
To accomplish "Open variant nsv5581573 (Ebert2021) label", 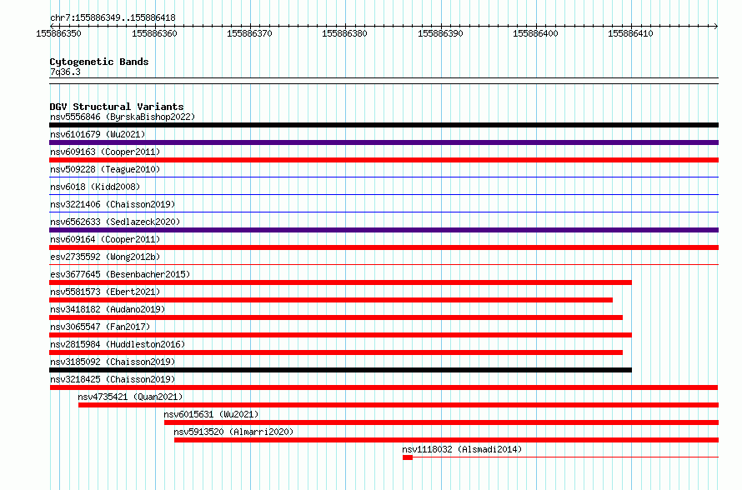I will (105, 292).
